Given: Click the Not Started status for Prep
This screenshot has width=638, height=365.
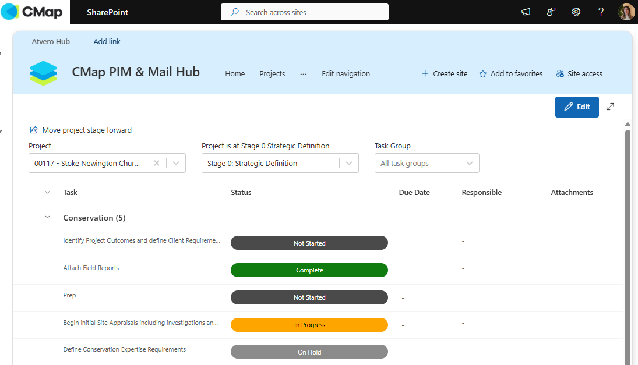Looking at the screenshot, I should pos(309,297).
